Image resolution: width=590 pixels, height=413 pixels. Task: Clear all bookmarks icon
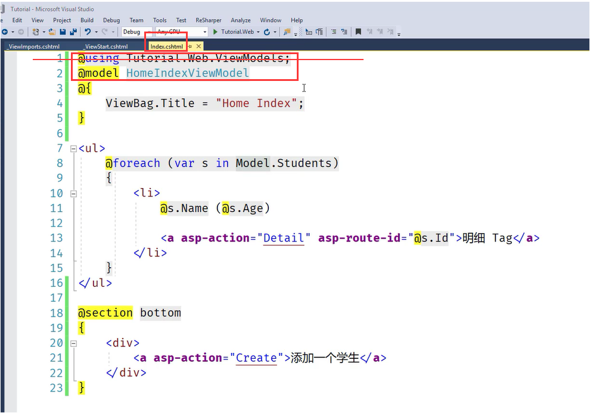pyautogui.click(x=390, y=32)
